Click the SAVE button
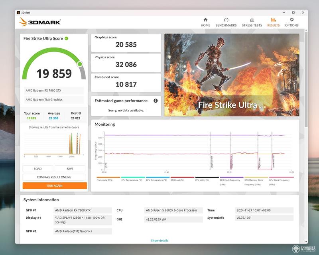The height and width of the screenshot is (255, 319). click(x=70, y=169)
